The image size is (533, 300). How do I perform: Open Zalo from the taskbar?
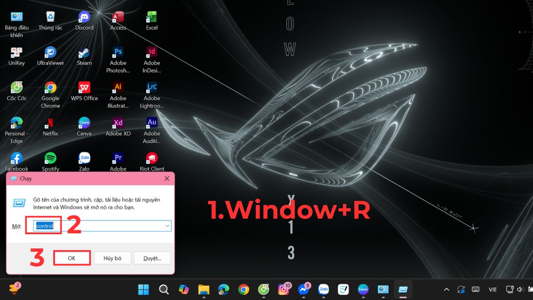(323, 289)
